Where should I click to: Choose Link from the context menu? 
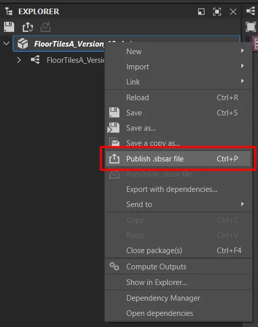tap(178, 82)
